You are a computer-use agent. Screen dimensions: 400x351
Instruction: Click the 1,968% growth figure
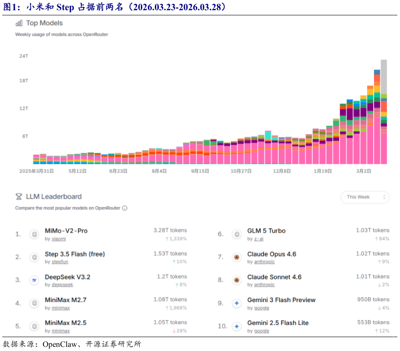[176, 308]
